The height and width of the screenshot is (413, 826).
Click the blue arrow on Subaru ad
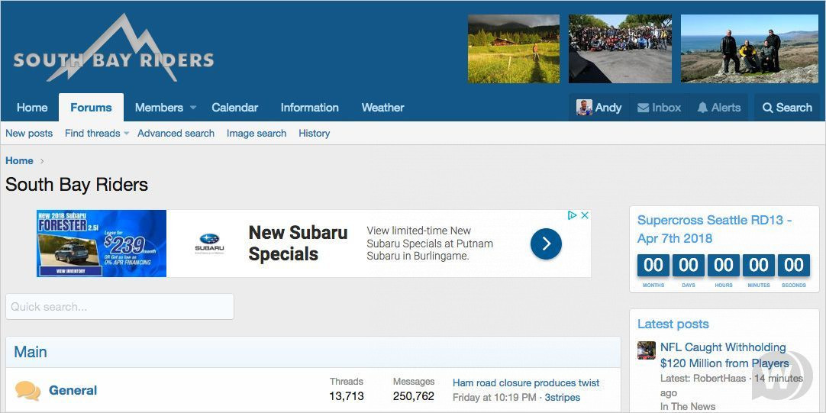coord(546,244)
